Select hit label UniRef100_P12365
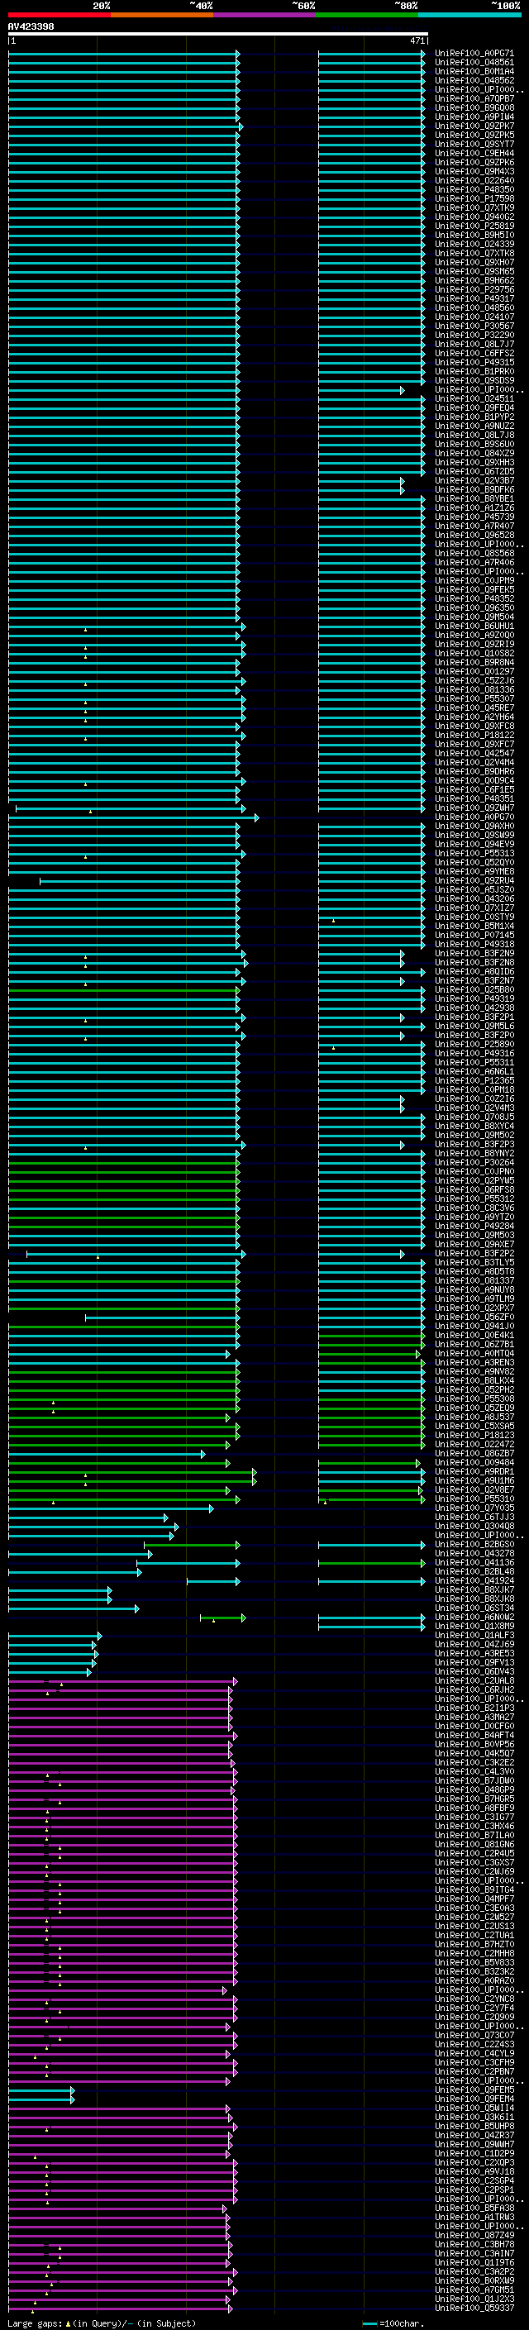The height and width of the screenshot is (2330, 529). point(474,1080)
